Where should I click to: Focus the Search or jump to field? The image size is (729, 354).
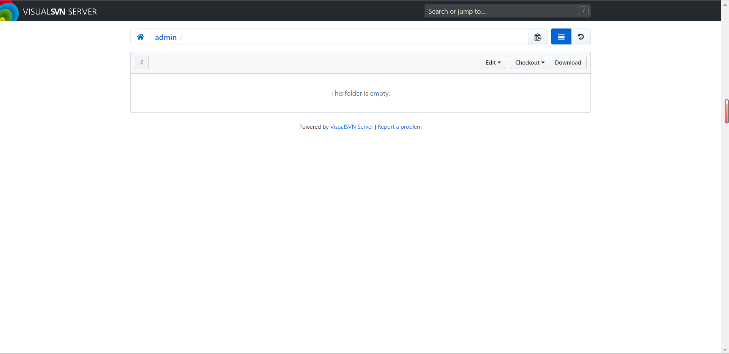point(501,11)
